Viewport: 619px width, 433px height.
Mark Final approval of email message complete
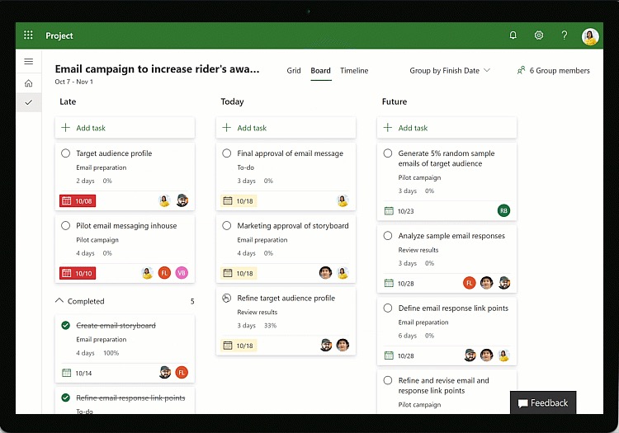227,153
